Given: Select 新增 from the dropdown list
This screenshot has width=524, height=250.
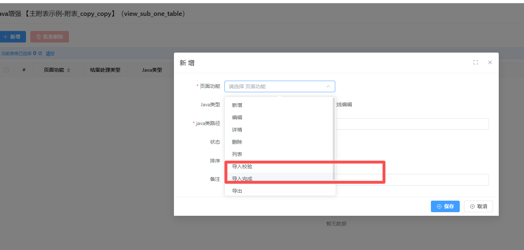Looking at the screenshot, I should tap(237, 105).
